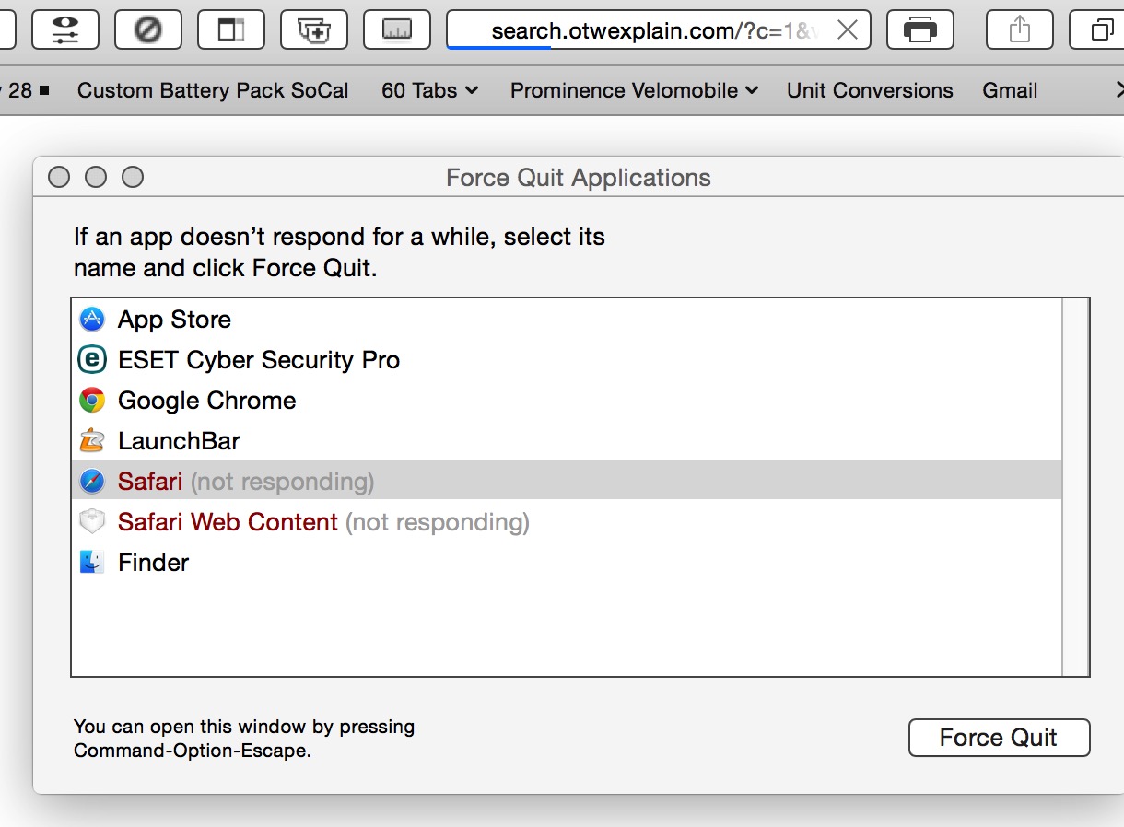
Task: Open the Custom Battery Pack SoCal bookmark
Action: pyautogui.click(x=213, y=90)
